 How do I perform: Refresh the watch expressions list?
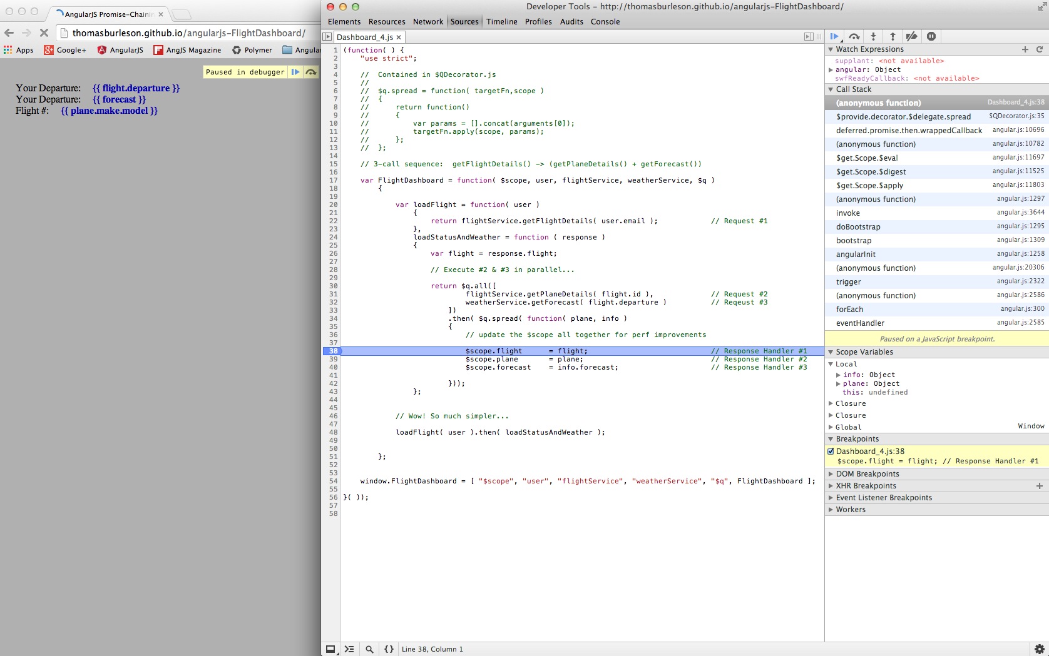(1040, 49)
